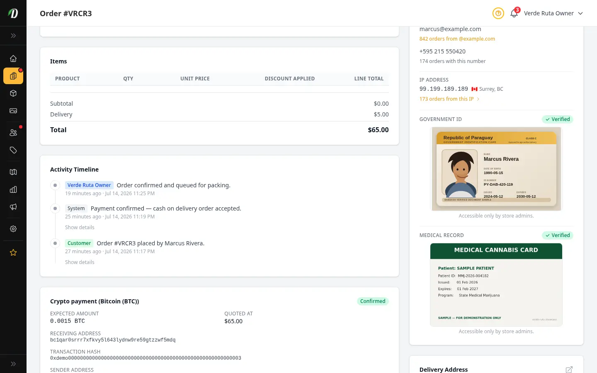Open the Analytics bar chart icon

(13, 189)
